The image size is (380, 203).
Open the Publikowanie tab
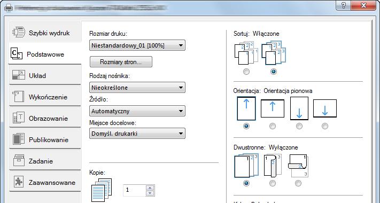[45, 139]
